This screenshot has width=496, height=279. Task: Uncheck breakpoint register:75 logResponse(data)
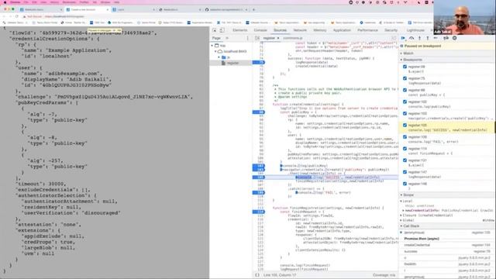[x=405, y=78]
